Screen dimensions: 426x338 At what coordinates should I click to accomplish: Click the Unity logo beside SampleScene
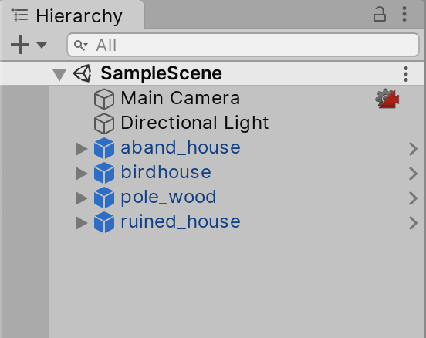(x=83, y=73)
